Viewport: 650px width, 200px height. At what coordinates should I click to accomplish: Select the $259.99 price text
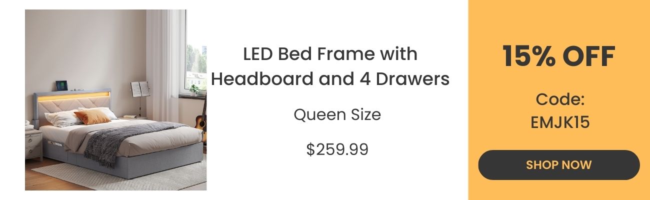click(337, 149)
